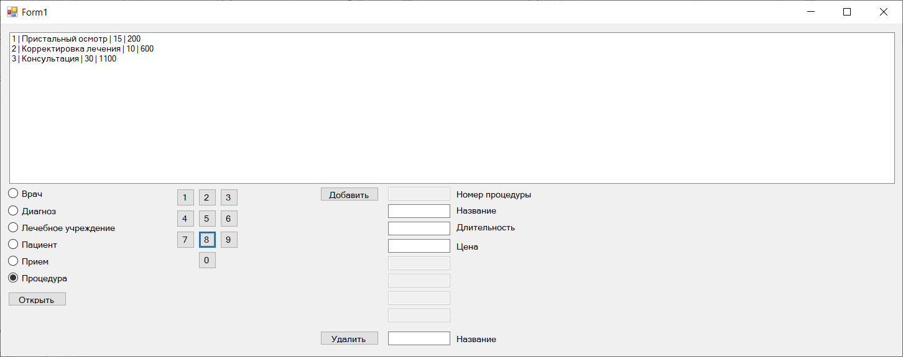Screen dimensions: 903x357
Task: Focus the Цена input field
Action: (419, 246)
